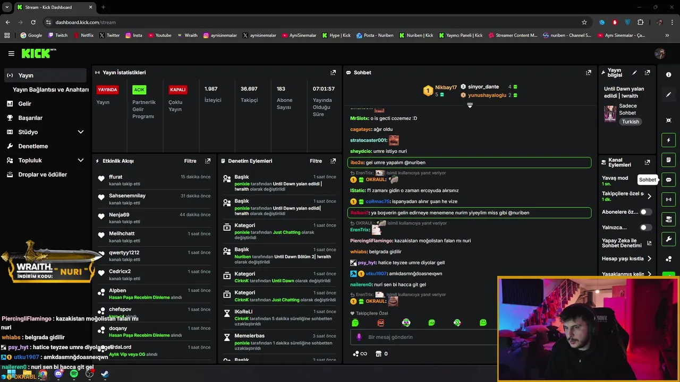
Task: Click Nikbay17 in the leaderboard
Action: (x=446, y=88)
